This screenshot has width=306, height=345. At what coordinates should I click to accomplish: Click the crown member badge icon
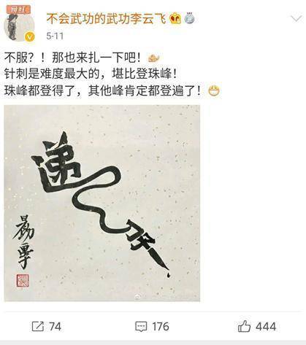176,19
